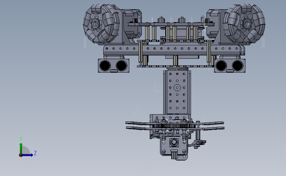Click the green Y axis on the triad

pos(21,149)
